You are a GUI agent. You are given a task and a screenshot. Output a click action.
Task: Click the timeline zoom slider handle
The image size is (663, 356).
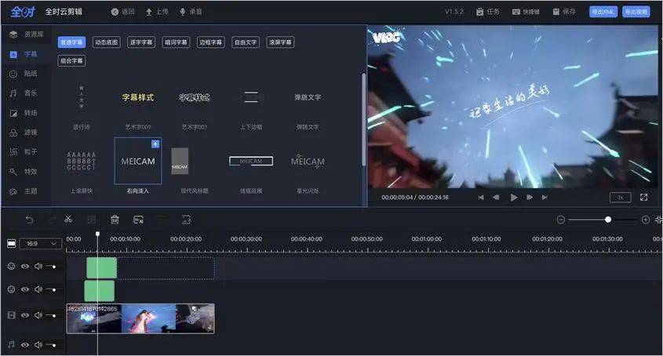tap(608, 220)
